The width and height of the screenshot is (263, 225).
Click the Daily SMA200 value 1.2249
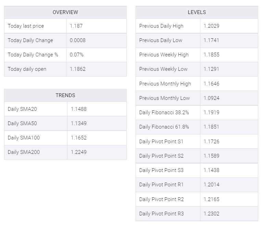pyautogui.click(x=79, y=152)
